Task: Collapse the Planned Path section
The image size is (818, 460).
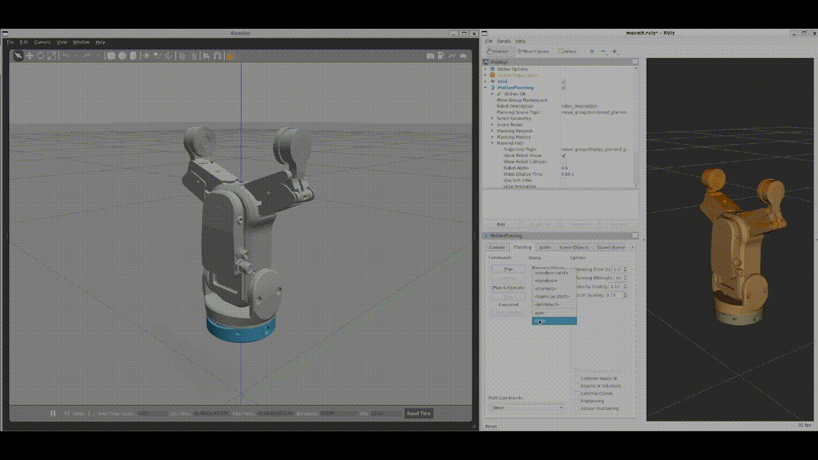Action: point(492,143)
